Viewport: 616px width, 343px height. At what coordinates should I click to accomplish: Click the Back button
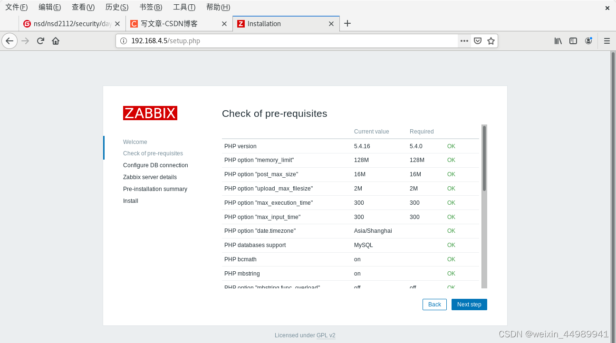click(x=434, y=305)
